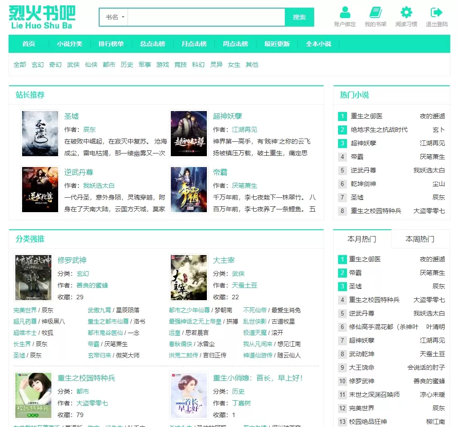
Task: Open 末世之深渊召唤师 in monthly list
Action: pos(374,395)
